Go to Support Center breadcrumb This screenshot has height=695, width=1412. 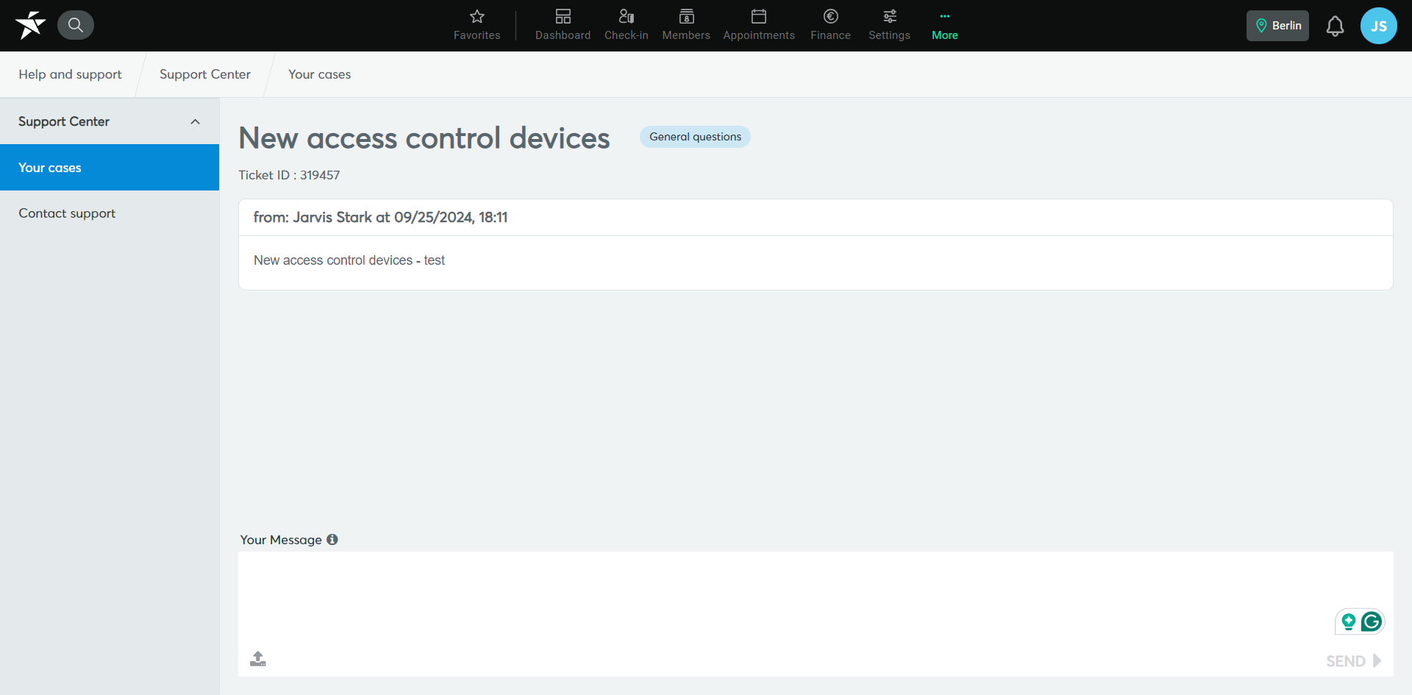coord(205,74)
